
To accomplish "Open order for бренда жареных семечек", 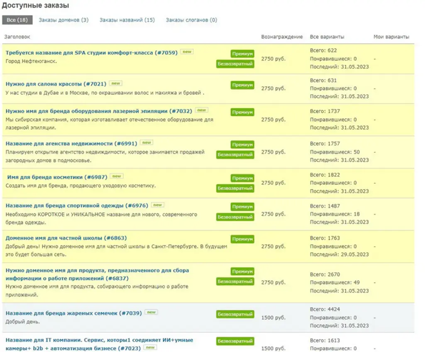I will 74,313.
